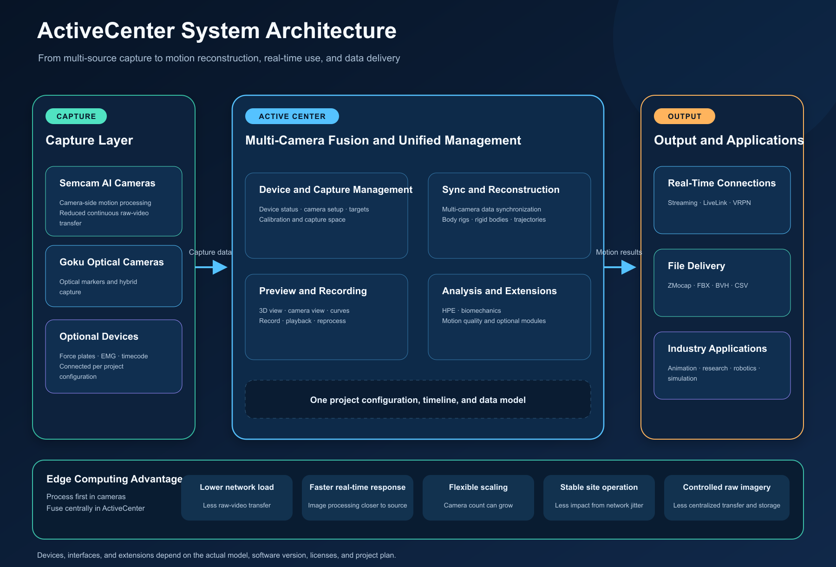Click the Flexible scaling tile
The width and height of the screenshot is (836, 567).
(478, 498)
